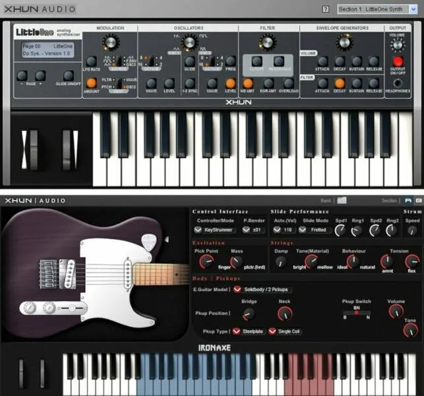This screenshot has width=424, height=396.
Task: Open the Steelplate pickup type dropdown
Action: [x=248, y=331]
